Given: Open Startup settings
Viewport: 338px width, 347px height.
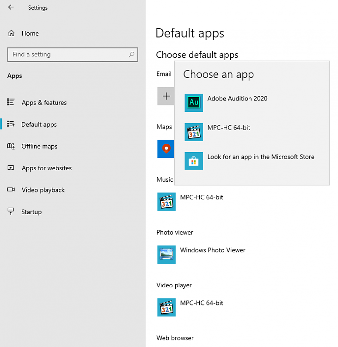Looking at the screenshot, I should pyautogui.click(x=31, y=212).
